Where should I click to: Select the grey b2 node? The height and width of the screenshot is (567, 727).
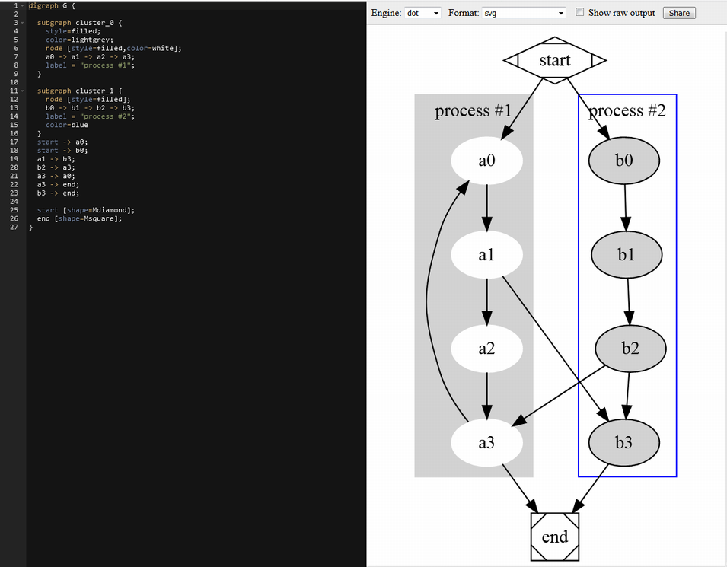coord(630,349)
